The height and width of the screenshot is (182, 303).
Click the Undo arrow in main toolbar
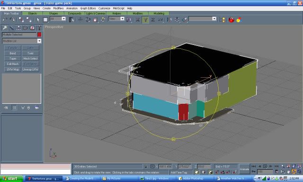click(5, 19)
